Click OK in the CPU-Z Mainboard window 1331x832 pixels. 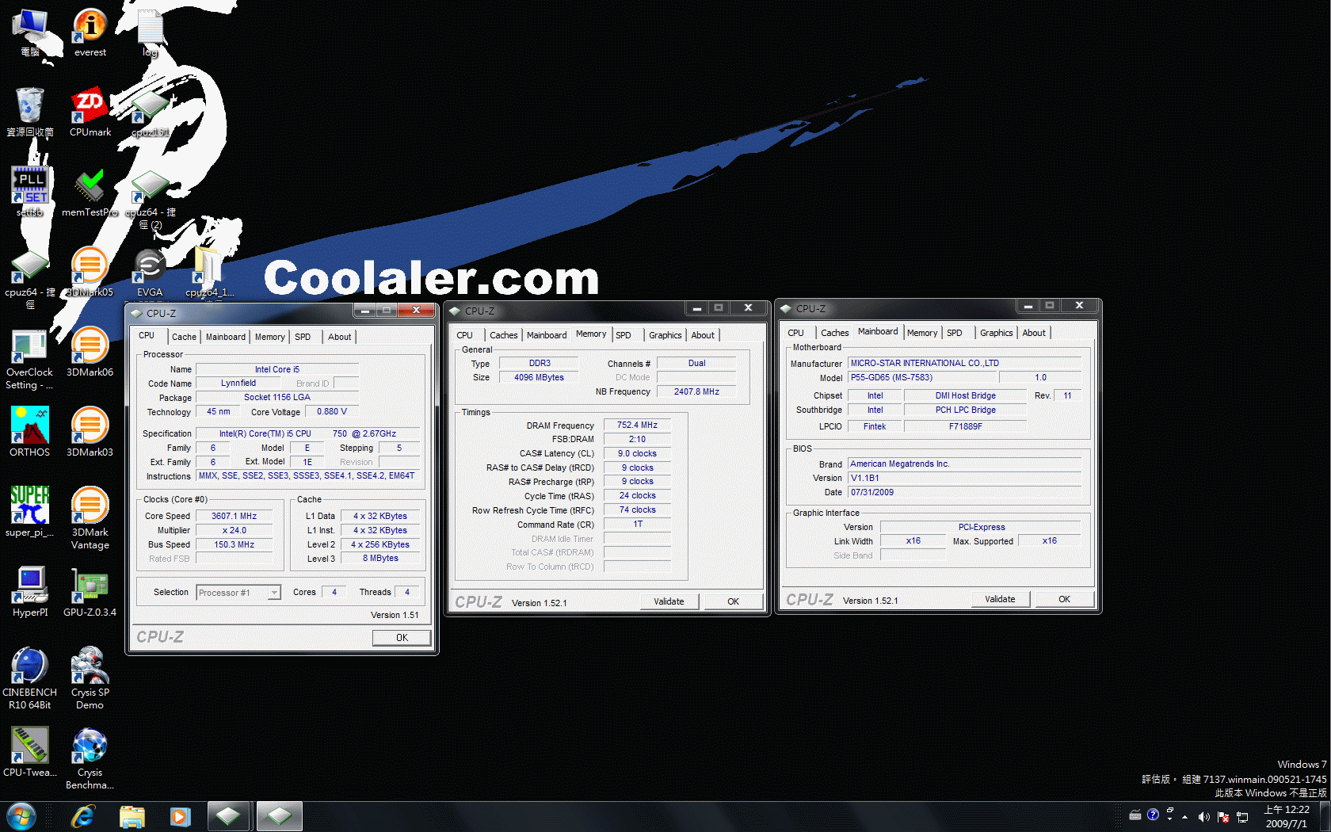[1065, 599]
